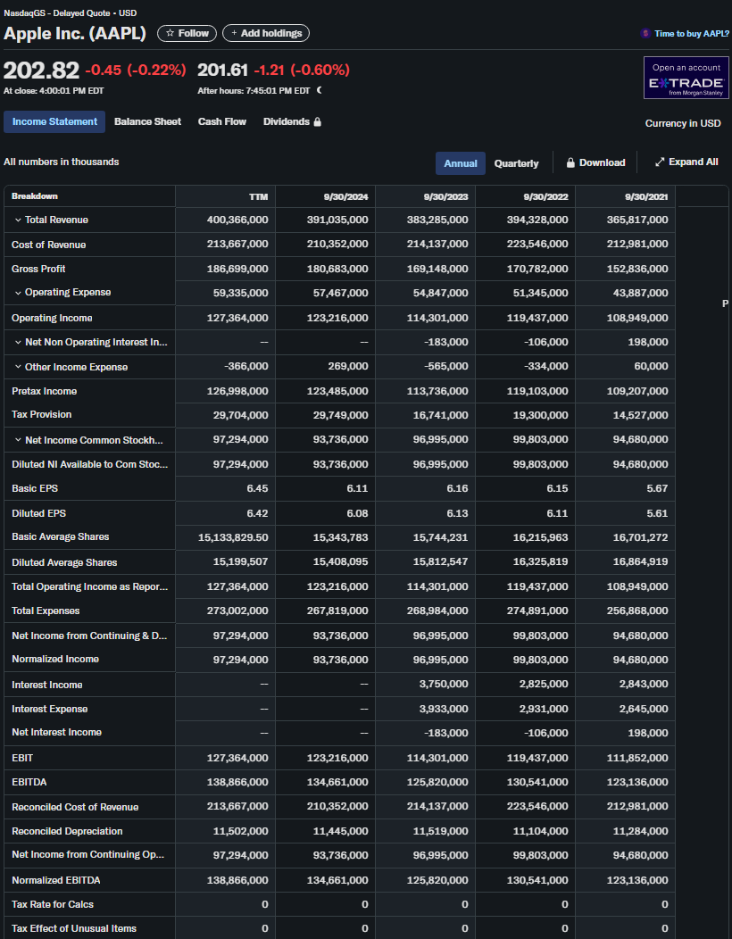
Task: Select the Normalized Income row label
Action: coord(55,659)
